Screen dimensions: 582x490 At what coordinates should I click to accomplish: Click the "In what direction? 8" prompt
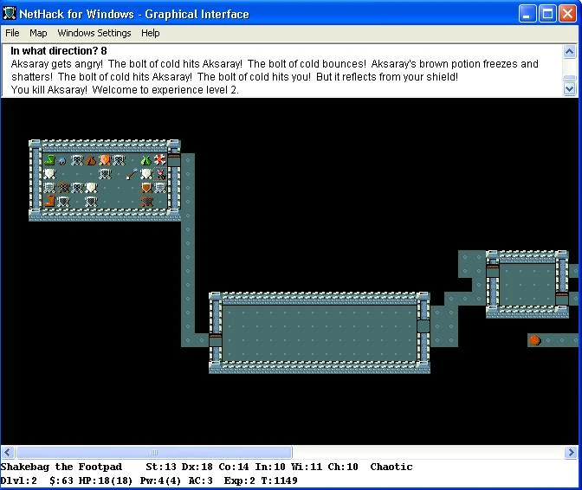tap(59, 51)
